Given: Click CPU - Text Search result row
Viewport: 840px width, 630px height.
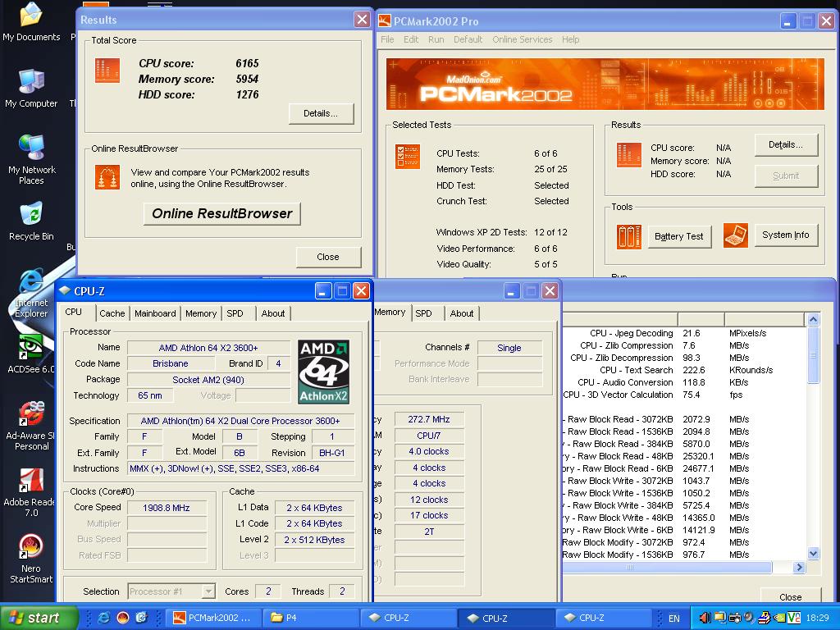Looking at the screenshot, I should coord(683,370).
